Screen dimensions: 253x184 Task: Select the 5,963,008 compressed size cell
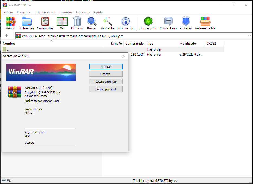[137, 55]
